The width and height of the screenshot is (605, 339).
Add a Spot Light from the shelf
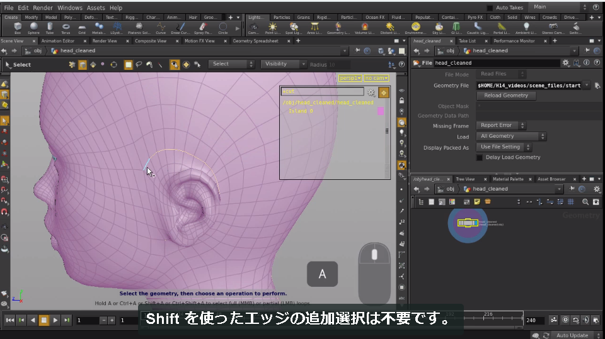coord(294,28)
